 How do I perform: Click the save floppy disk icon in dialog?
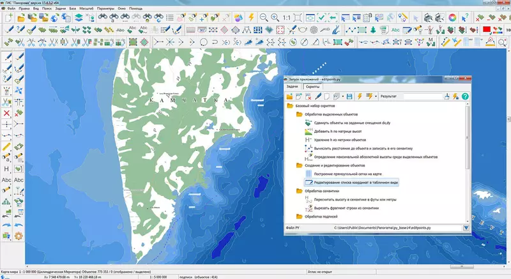[x=349, y=96]
